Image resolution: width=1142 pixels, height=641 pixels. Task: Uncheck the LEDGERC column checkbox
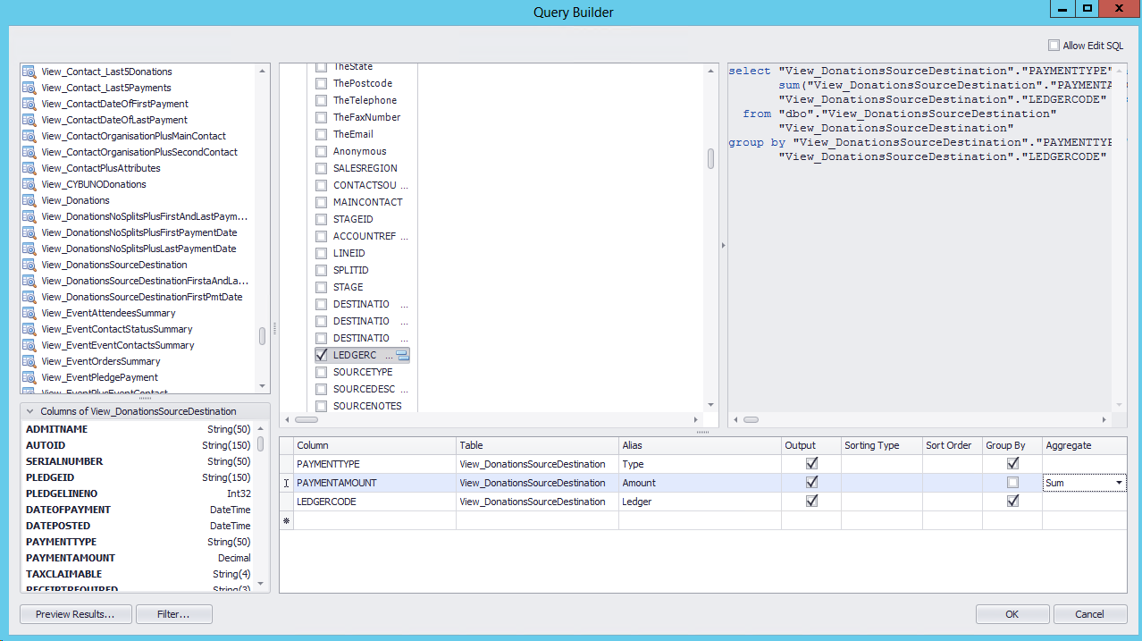click(x=322, y=355)
